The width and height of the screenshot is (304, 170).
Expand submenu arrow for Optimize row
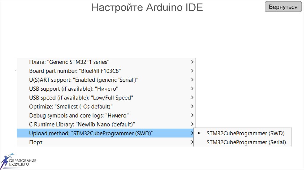click(192, 106)
